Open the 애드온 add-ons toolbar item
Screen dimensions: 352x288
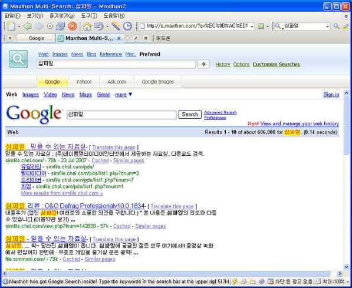click(x=163, y=38)
